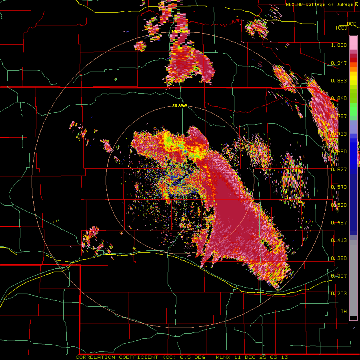
Task: Pick the bright green band of the color bar
Action: [x=353, y=109]
